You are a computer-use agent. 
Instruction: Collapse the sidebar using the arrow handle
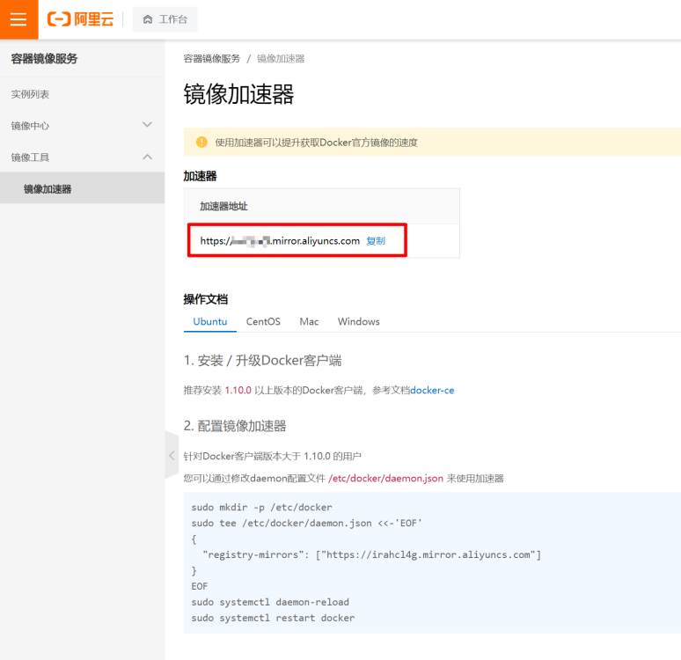[x=172, y=455]
